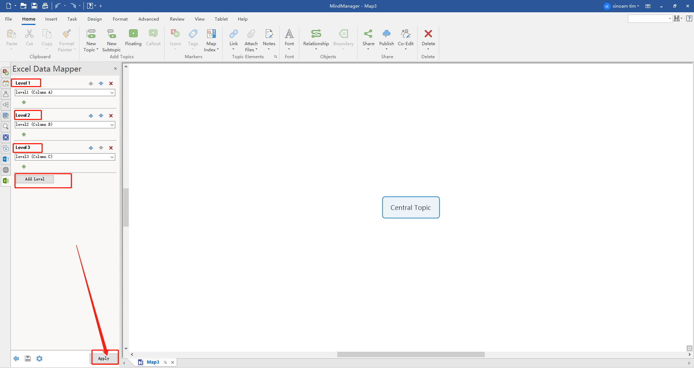Image resolution: width=694 pixels, height=368 pixels.
Task: Open the level1 (Column A) dropdown
Action: tap(112, 93)
